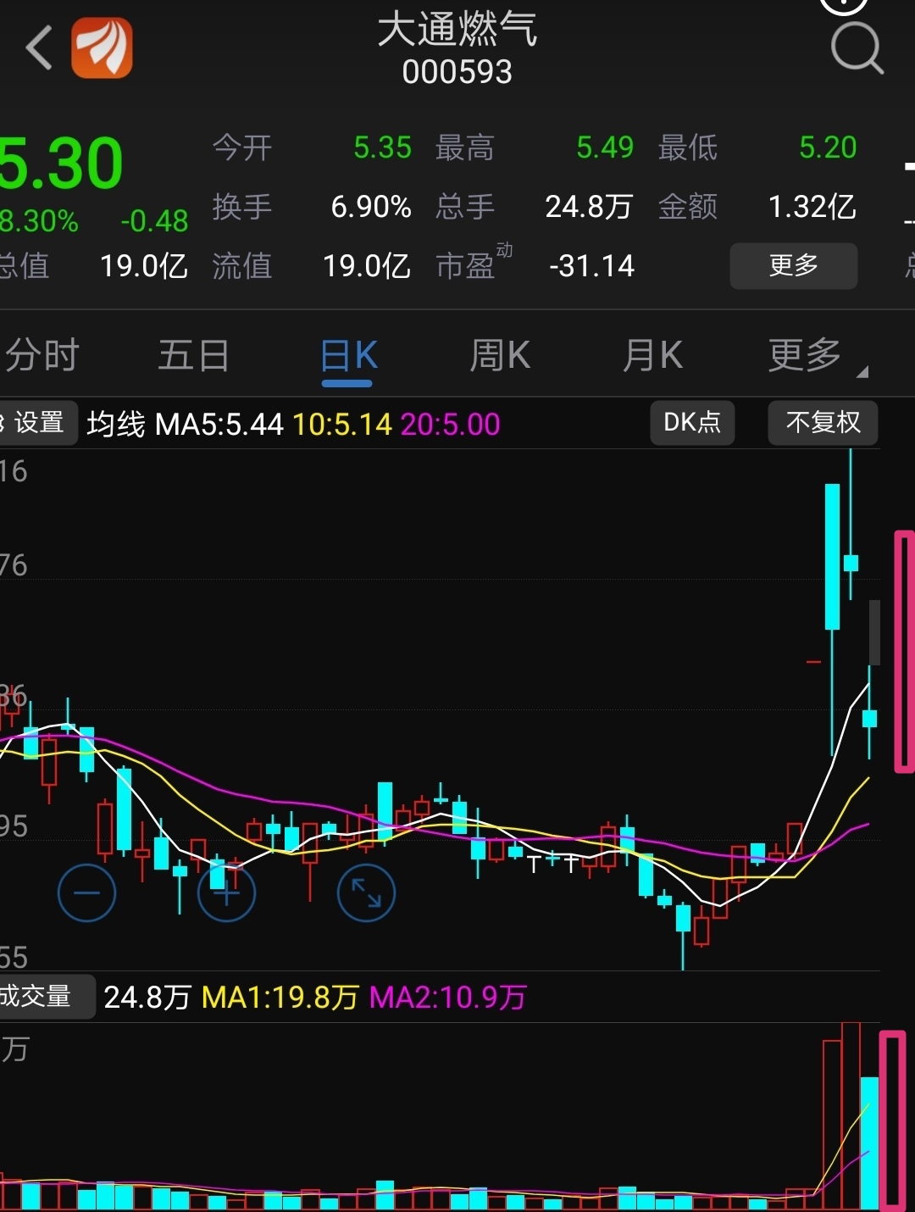Tap the 均线 MA5:5.44 label
This screenshot has height=1212, width=915.
pos(185,424)
